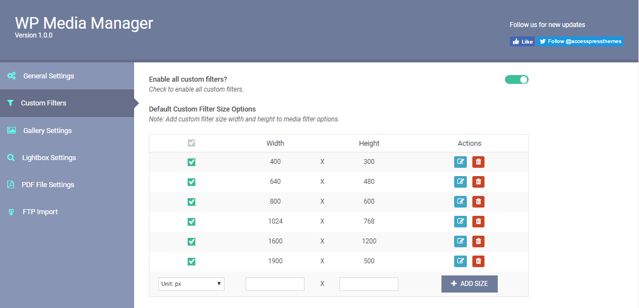This screenshot has height=308, width=639.
Task: Open the FTP Import section
Action: (x=67, y=212)
